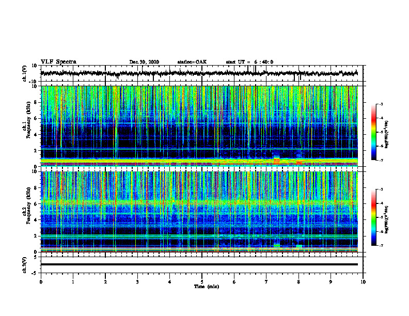Screen dimensions: 409x316
Task: Click "2" kHz tick on ch.2 spectrogram
Action: pyautogui.click(x=36, y=236)
